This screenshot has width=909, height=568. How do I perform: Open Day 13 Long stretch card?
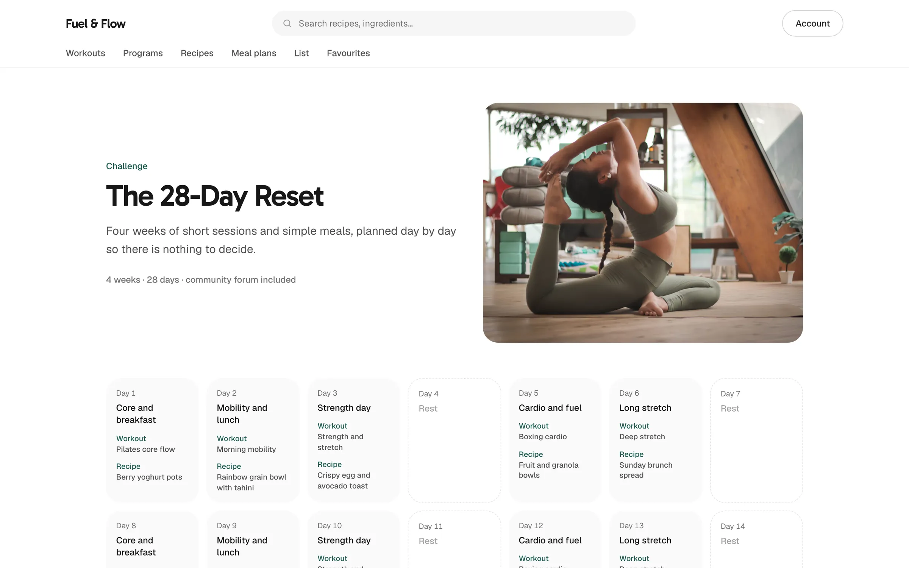(656, 540)
